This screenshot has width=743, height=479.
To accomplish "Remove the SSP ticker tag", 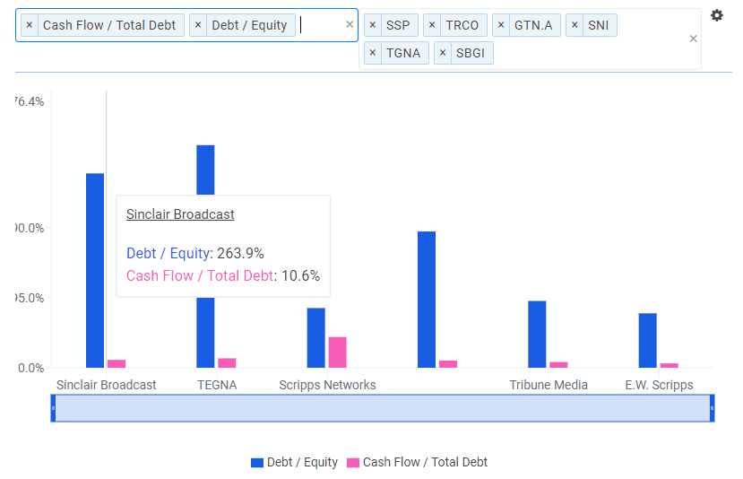I will 373,25.
